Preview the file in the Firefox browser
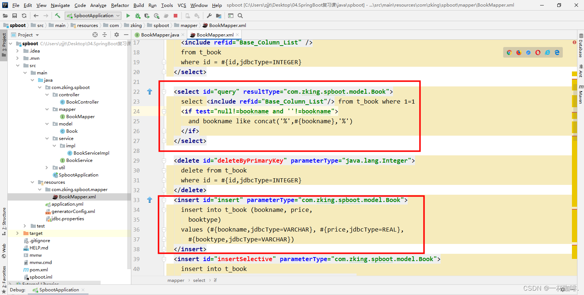 point(519,53)
